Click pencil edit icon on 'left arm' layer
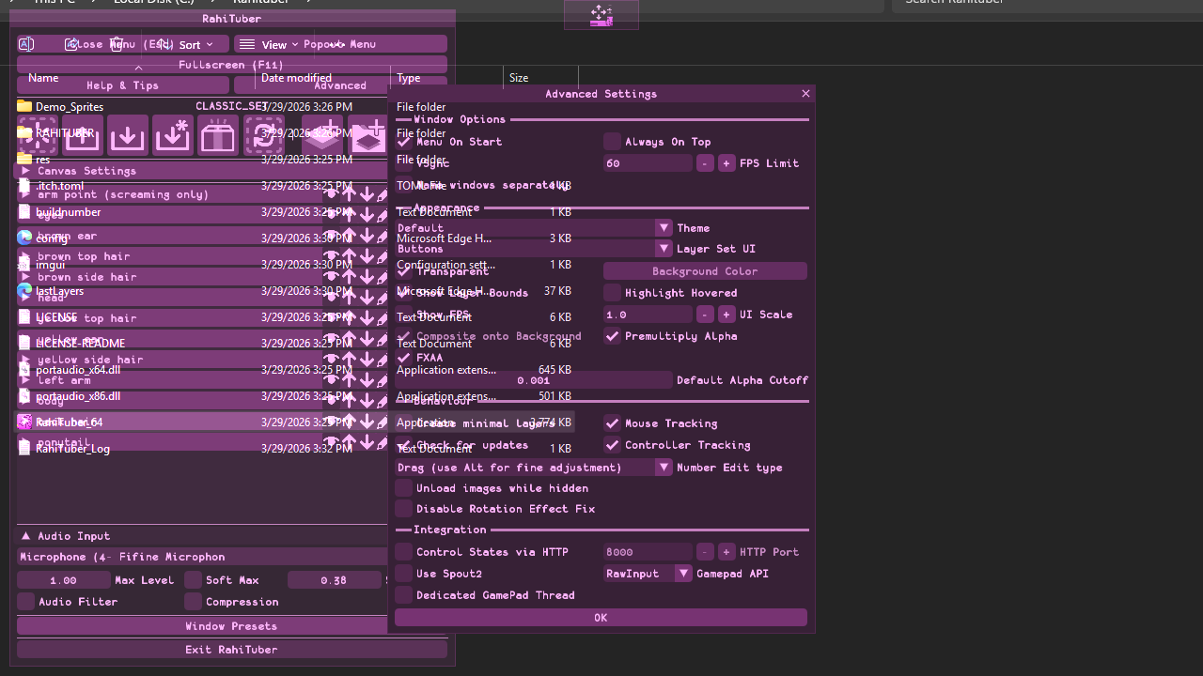The height and width of the screenshot is (676, 1203). (x=383, y=380)
